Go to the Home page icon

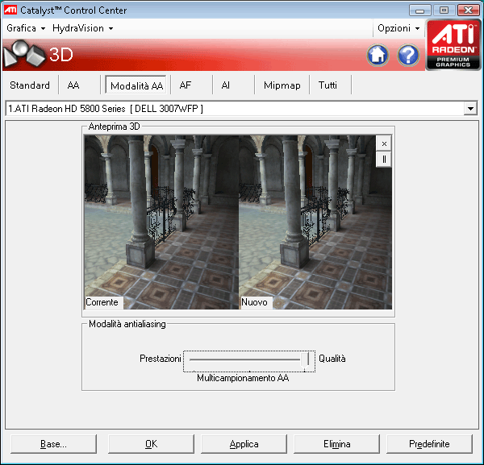point(378,55)
